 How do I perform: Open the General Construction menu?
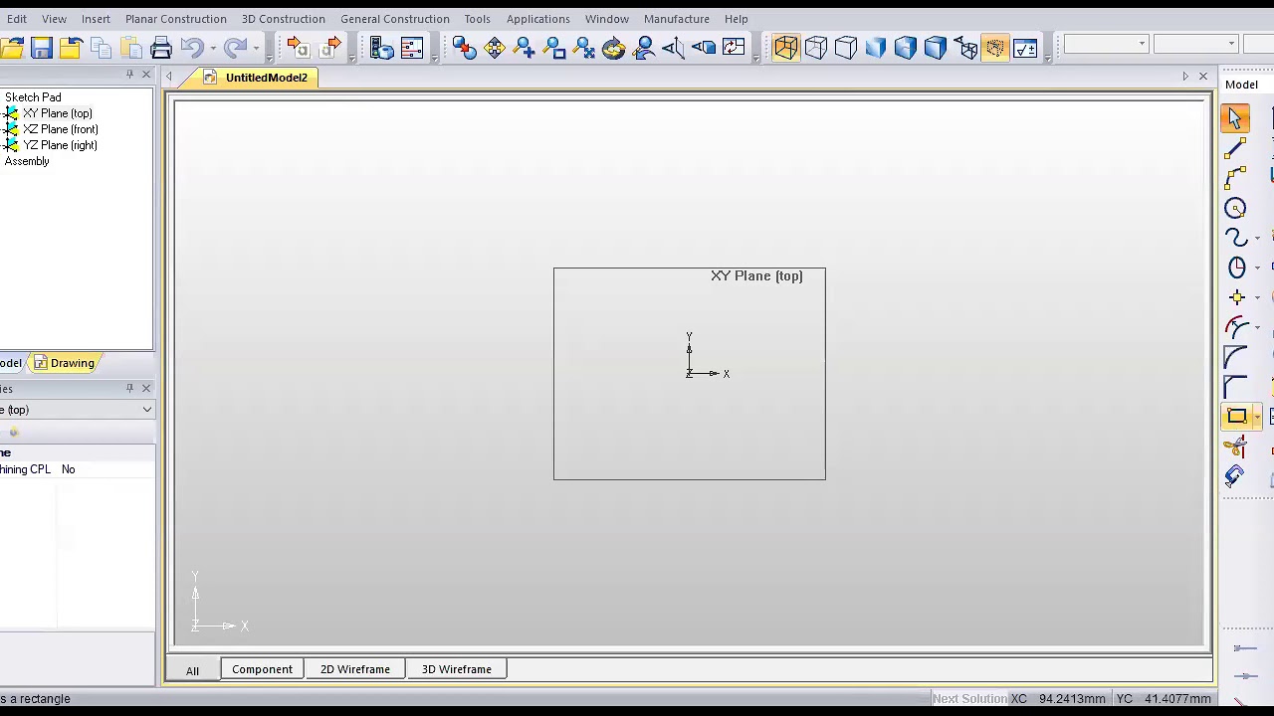point(395,19)
